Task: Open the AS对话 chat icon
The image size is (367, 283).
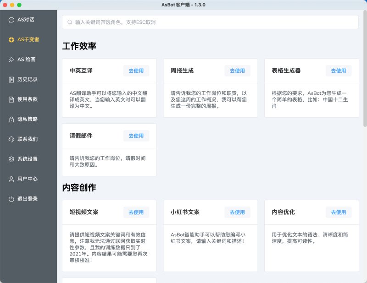Action: click(x=11, y=20)
